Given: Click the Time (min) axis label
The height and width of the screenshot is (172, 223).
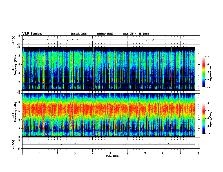Looking at the screenshot, I should coord(113,156).
